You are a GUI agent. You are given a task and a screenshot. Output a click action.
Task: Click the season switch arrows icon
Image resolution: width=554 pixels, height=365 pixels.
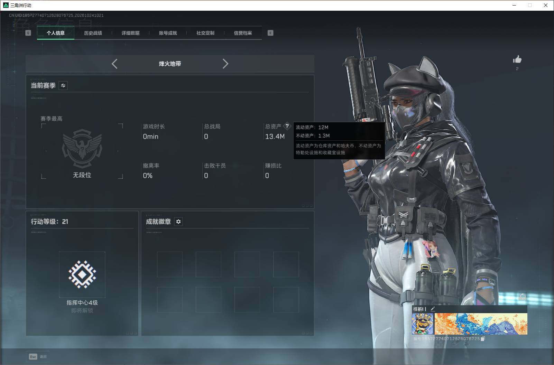[63, 85]
